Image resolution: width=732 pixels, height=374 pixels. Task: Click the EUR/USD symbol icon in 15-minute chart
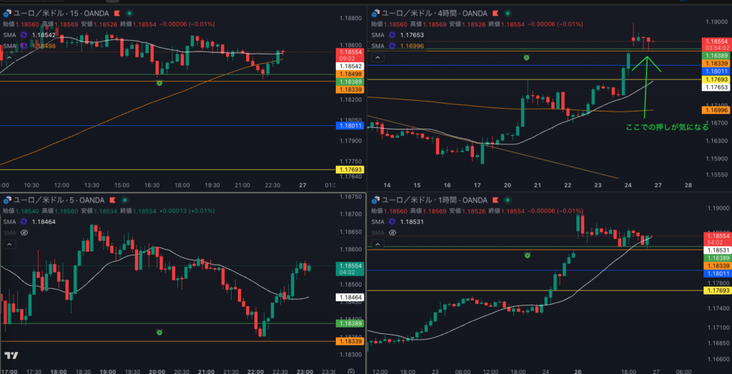click(x=6, y=13)
